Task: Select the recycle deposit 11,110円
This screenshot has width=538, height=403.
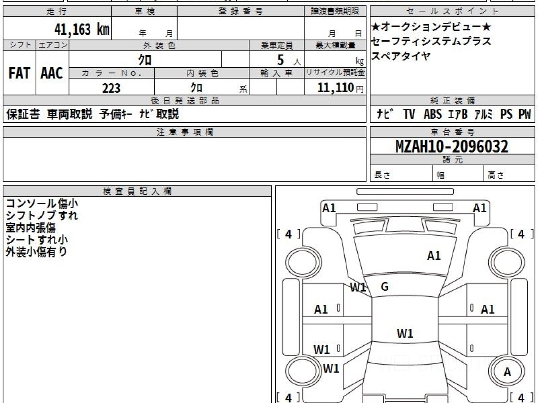Action: 341,88
